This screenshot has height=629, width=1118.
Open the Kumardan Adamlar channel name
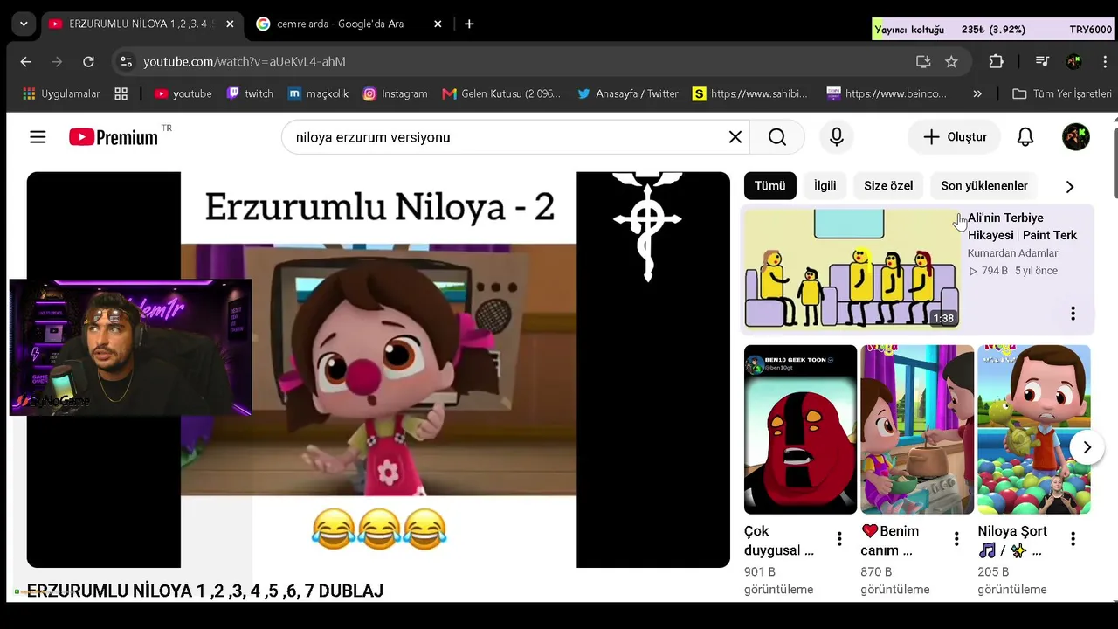pos(1012,253)
